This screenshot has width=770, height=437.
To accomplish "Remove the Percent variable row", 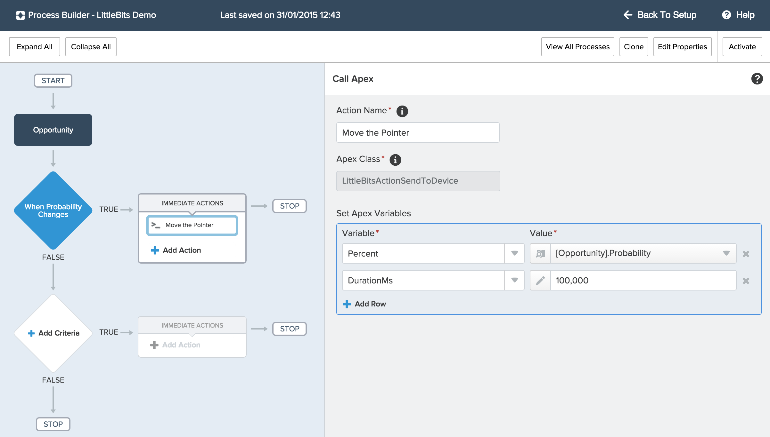I will (746, 254).
